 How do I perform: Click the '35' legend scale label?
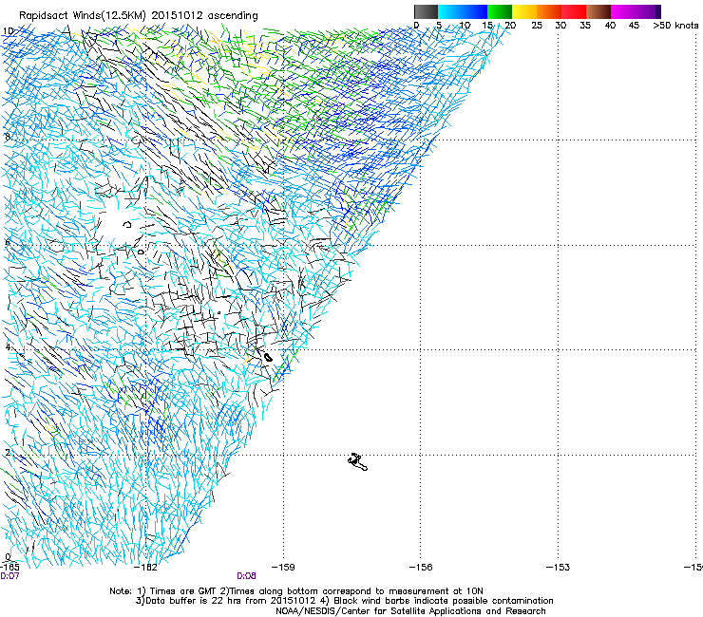[585, 26]
